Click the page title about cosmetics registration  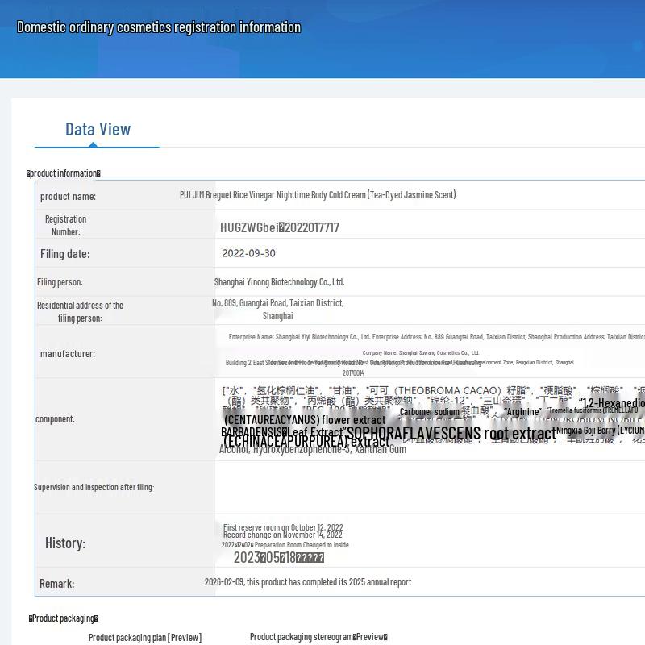pyautogui.click(x=159, y=27)
